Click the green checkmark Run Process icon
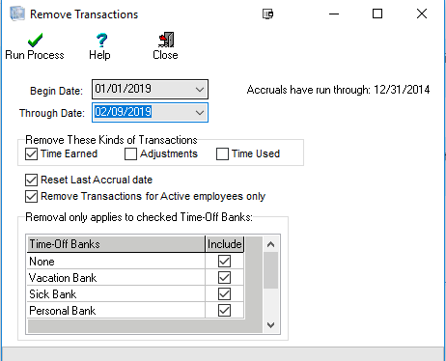 click(35, 41)
